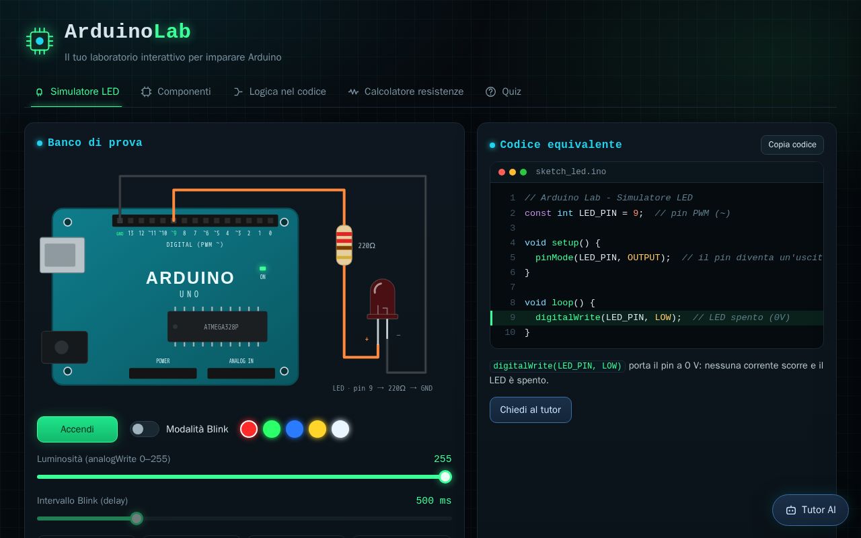Image resolution: width=861 pixels, height=538 pixels.
Task: Click the 'void loop() {' code line
Action: [x=657, y=303]
